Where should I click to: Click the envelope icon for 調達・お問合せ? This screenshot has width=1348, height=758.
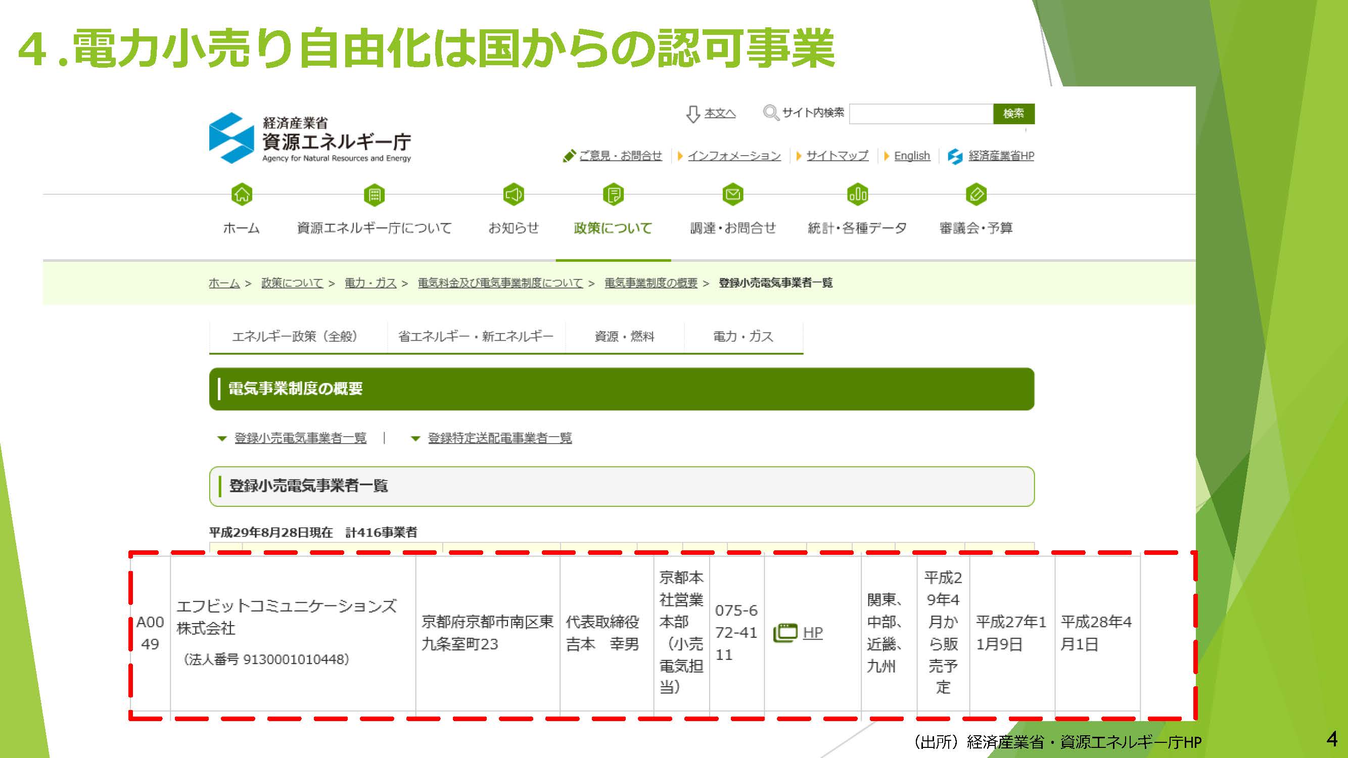coord(732,195)
